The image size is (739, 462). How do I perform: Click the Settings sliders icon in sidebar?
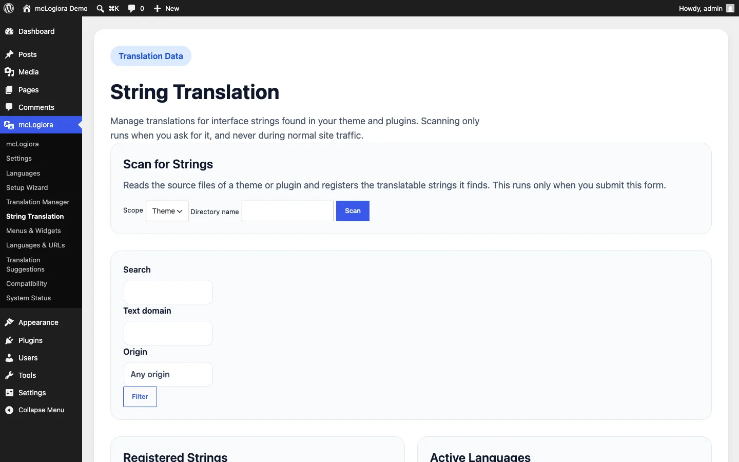click(9, 393)
